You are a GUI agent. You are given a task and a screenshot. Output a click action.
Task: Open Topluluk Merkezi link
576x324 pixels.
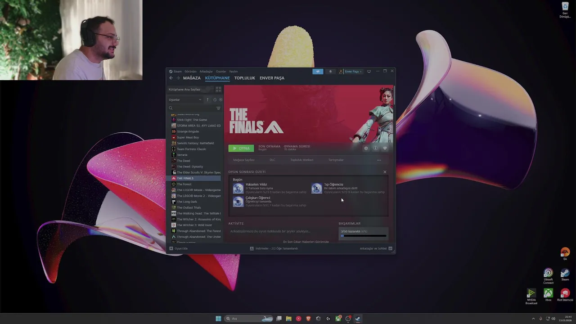pyautogui.click(x=301, y=160)
